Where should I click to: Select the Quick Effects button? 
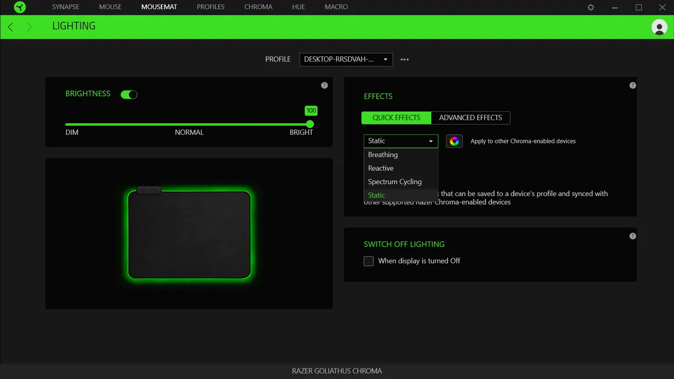coord(397,118)
